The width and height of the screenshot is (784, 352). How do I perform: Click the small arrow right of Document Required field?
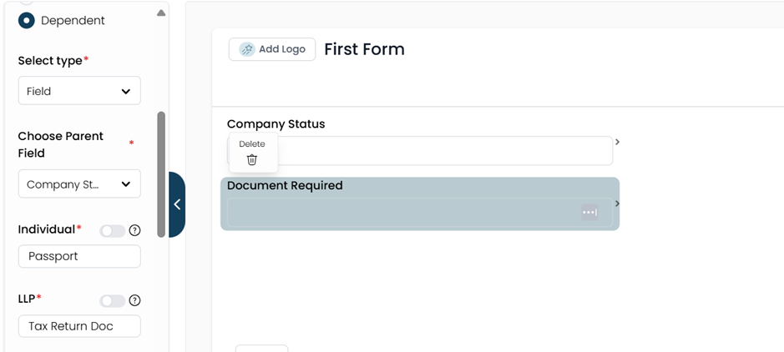click(618, 204)
